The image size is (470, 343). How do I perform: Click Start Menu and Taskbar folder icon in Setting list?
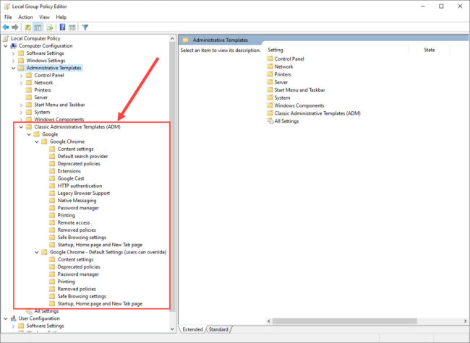point(270,90)
